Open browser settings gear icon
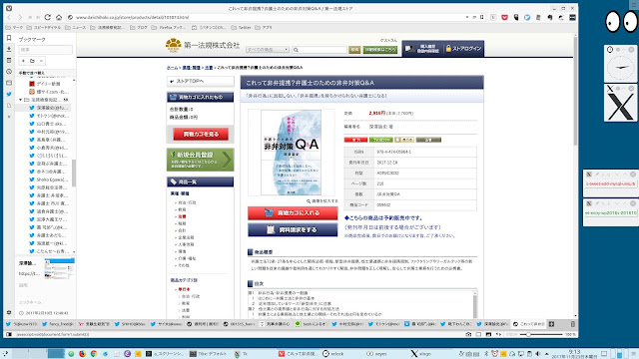The width and height of the screenshot is (639, 359). [9, 312]
